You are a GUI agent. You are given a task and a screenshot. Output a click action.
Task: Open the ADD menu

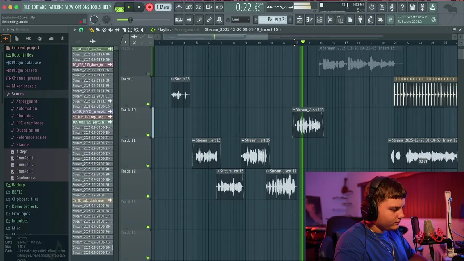click(43, 7)
